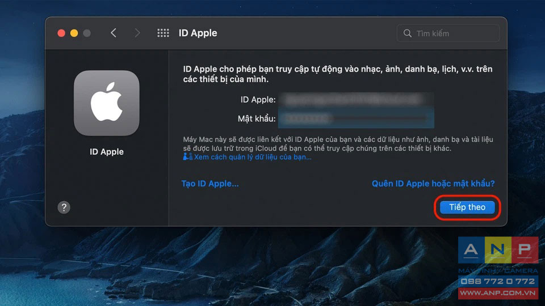The width and height of the screenshot is (545, 306).
Task: Focus the Tìm kiếm search field
Action: [x=448, y=33]
